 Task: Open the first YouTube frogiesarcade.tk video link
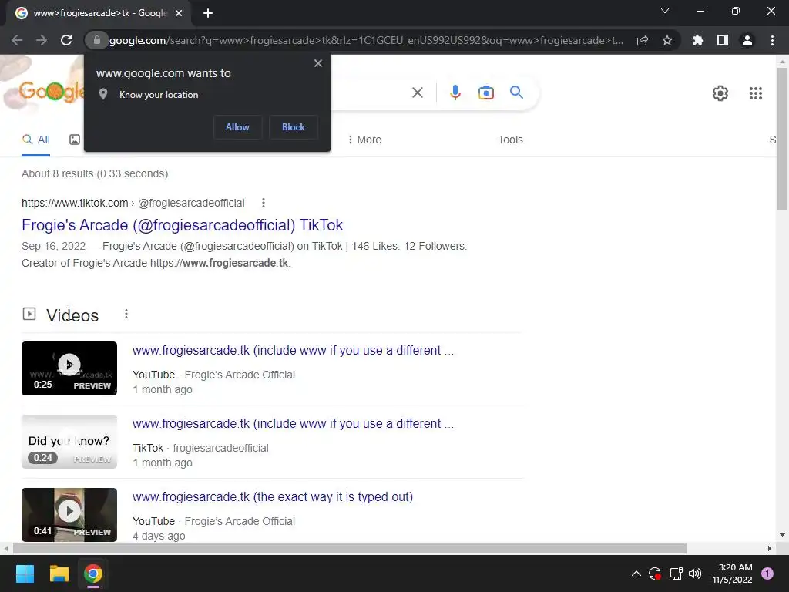293,351
